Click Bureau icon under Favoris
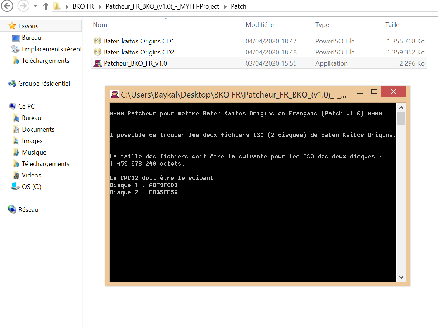The image size is (438, 328). (16, 38)
